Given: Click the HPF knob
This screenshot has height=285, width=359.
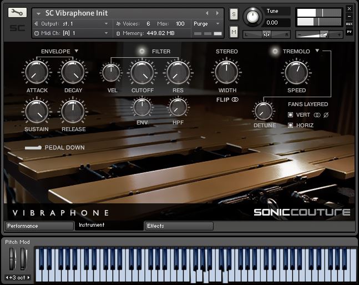Looking at the screenshot, I should 178,107.
